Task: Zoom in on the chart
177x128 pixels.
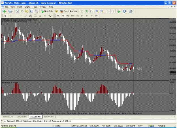Action: click(97, 11)
